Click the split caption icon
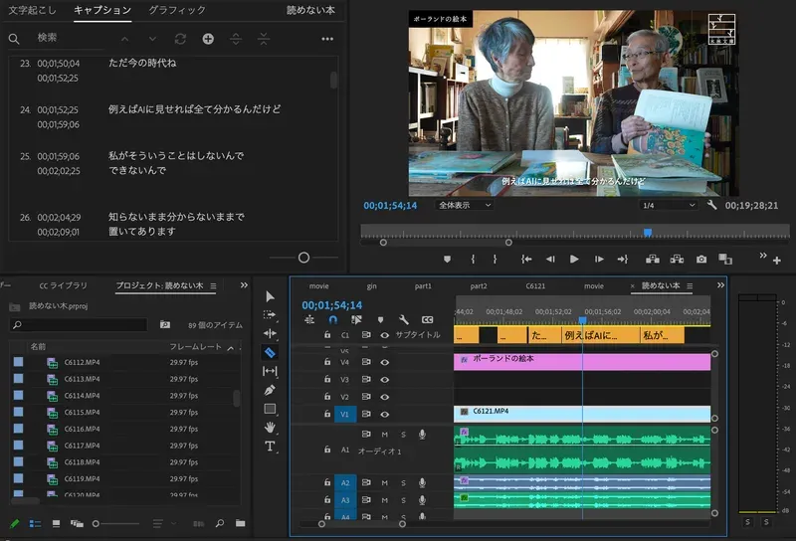 coord(236,39)
